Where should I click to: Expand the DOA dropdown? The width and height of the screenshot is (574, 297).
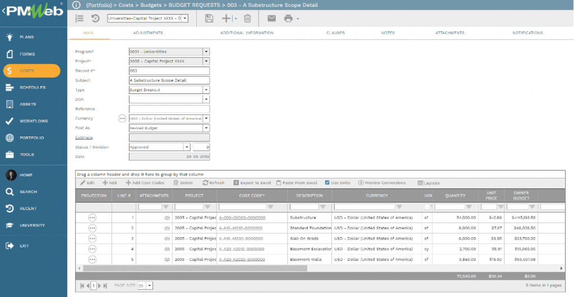[x=206, y=99]
